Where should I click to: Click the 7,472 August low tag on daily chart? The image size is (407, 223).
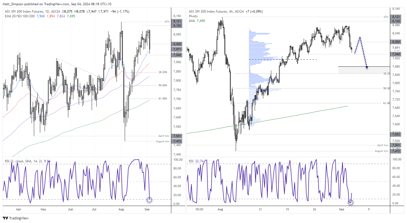tap(177, 141)
